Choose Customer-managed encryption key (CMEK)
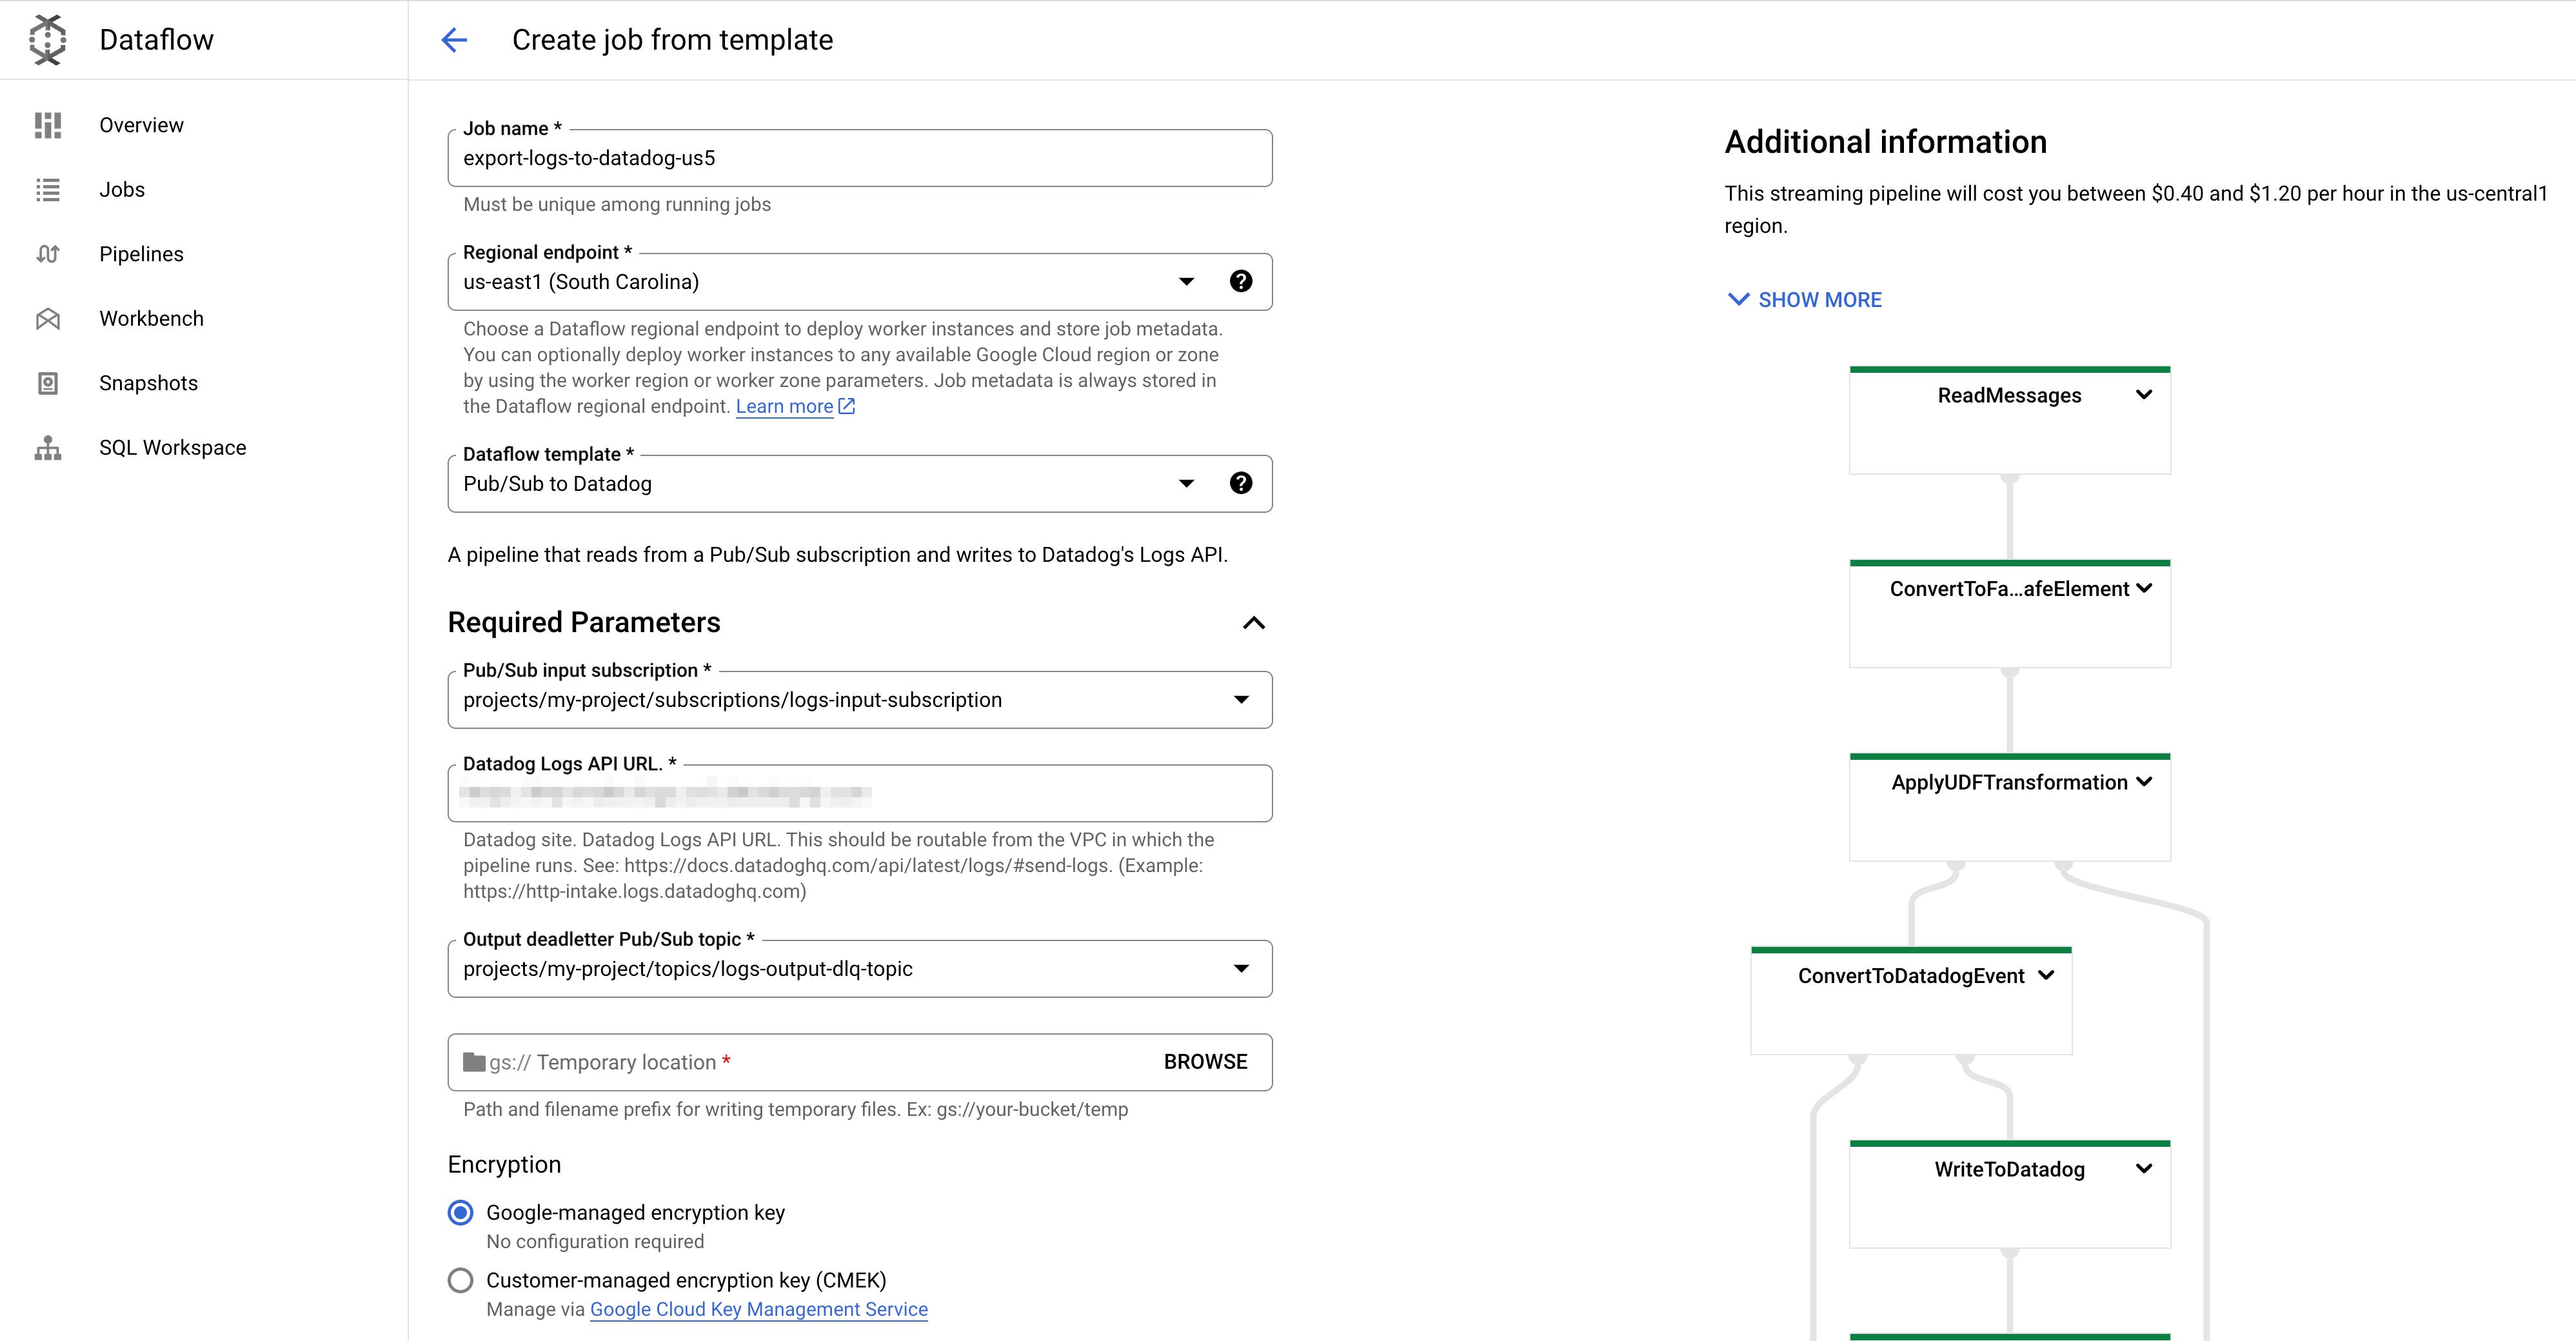This screenshot has height=1341, width=2576. coord(460,1280)
